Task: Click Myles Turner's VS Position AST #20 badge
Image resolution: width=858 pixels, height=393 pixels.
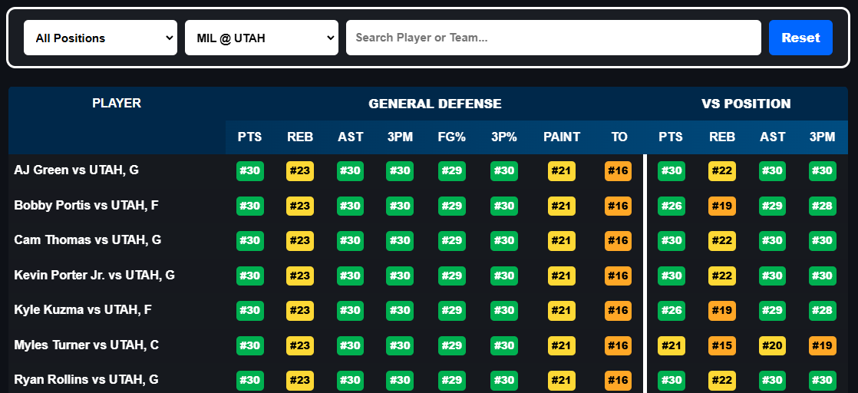Action: (x=773, y=345)
